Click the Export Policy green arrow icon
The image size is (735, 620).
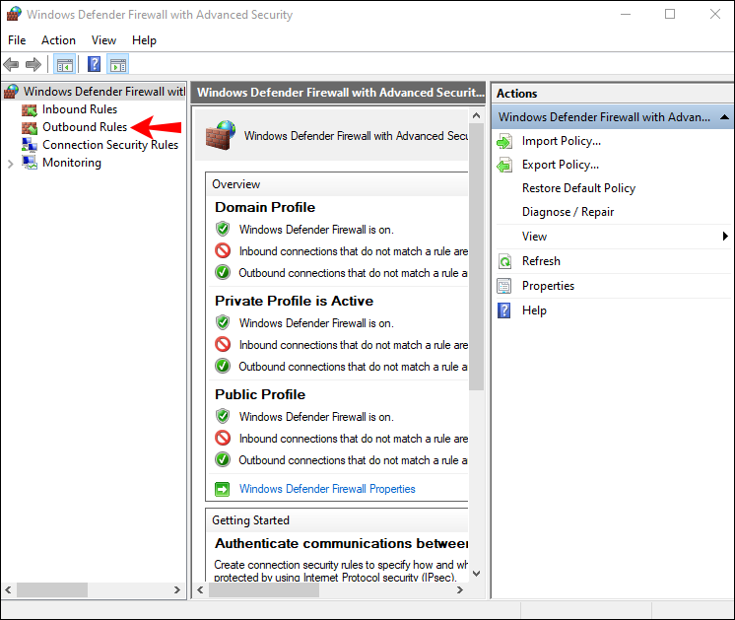[x=504, y=165]
